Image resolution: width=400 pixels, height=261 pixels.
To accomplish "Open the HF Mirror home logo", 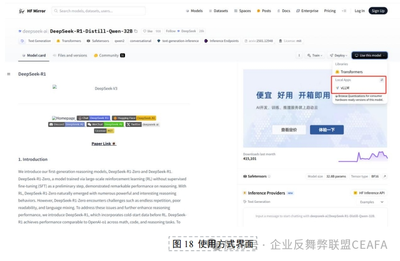I will (x=32, y=11).
